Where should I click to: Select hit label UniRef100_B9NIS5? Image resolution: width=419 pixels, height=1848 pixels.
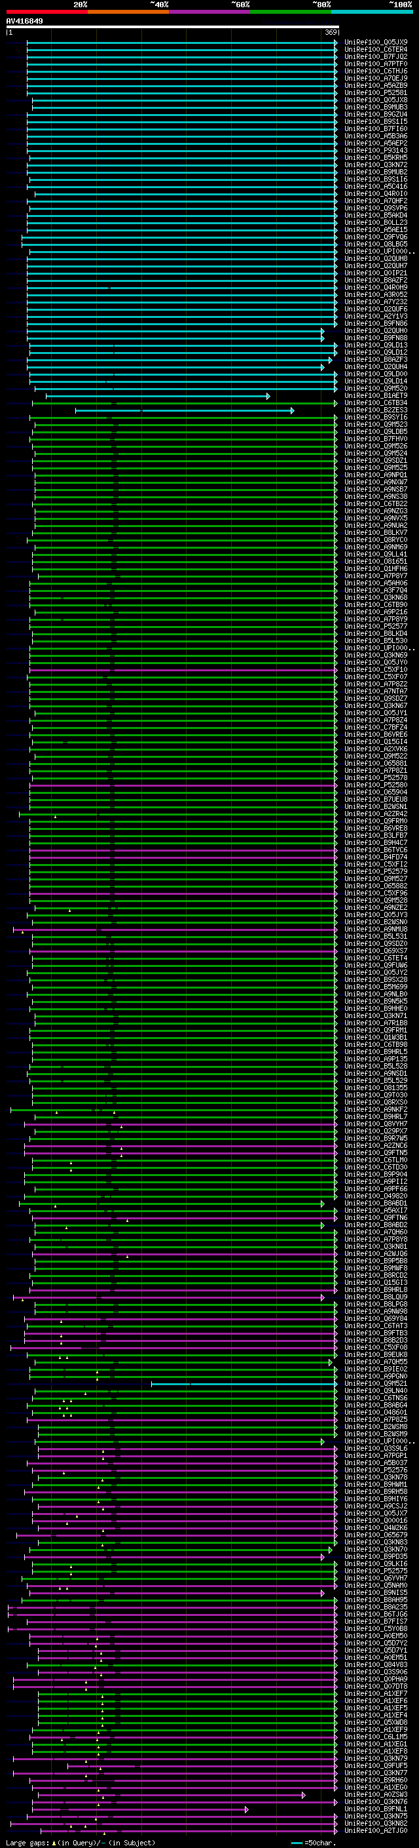(376, 1592)
